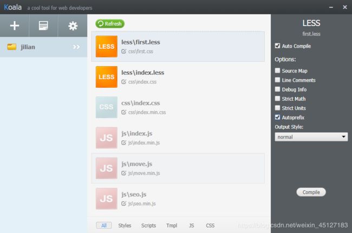Select the jilian project folder icon

pyautogui.click(x=12, y=47)
